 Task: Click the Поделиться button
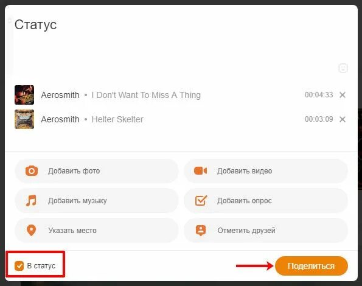pos(312,266)
